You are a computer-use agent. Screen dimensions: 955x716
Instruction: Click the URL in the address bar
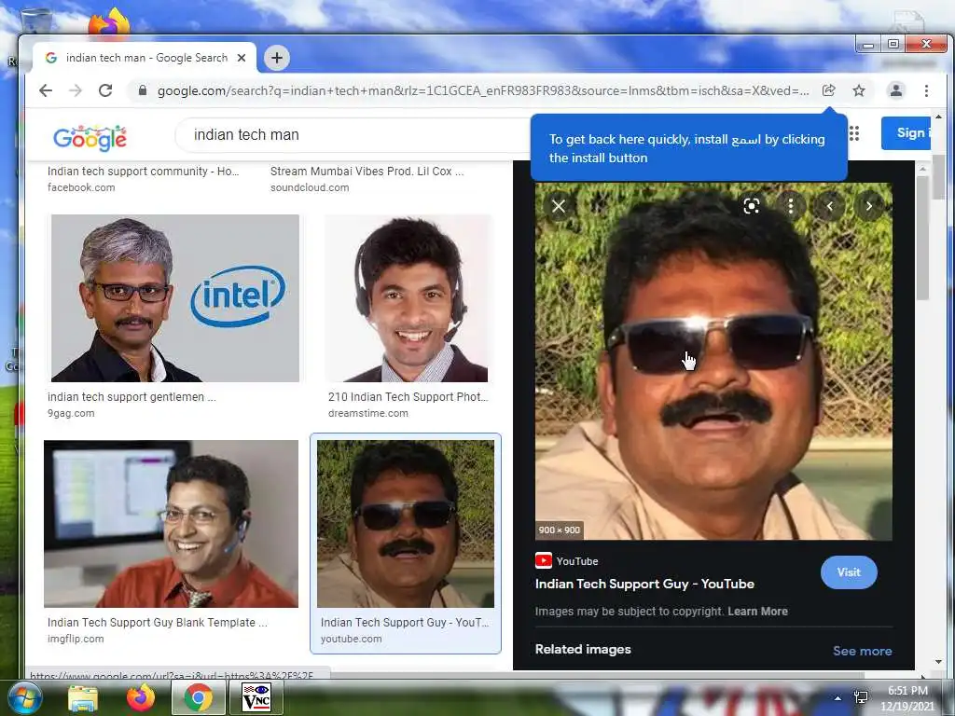tap(483, 90)
